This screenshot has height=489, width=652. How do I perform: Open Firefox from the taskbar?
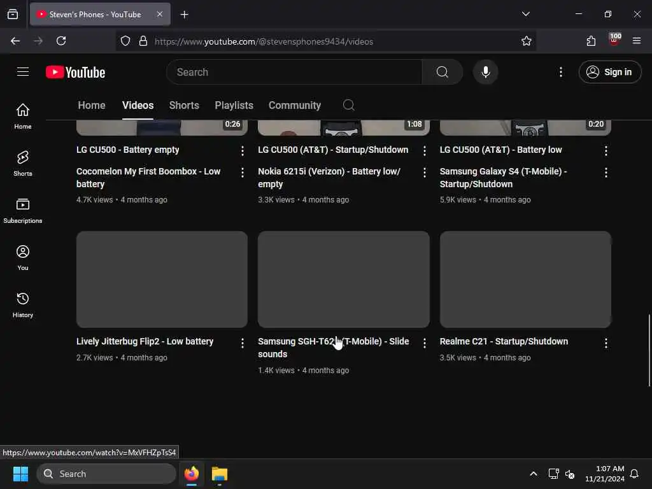tap(191, 474)
